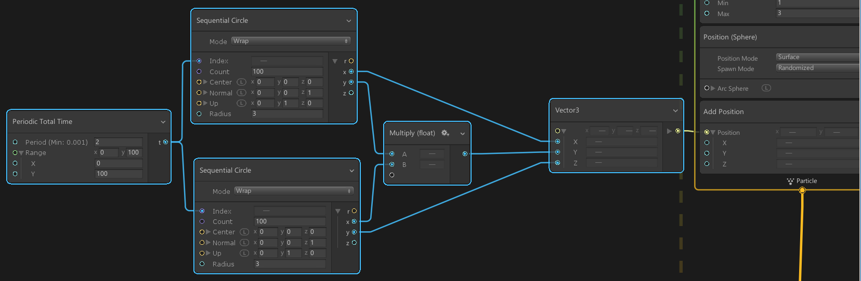Viewport: 861px width, 281px height.
Task: Click the top Sequential Circle r output port
Action: tap(351, 61)
